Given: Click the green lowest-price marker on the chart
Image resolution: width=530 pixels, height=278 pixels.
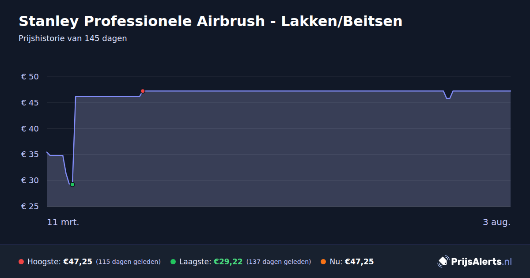Looking at the screenshot, I should click(72, 184).
